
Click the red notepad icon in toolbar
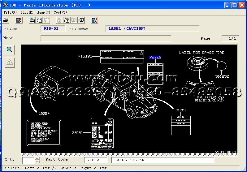tap(19, 20)
